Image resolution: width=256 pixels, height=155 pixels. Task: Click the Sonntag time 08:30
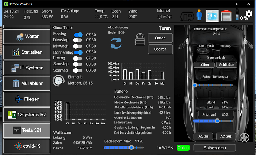pos(91,70)
